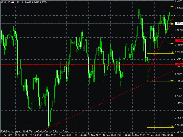
Task: Select the 1.46130 price axis label
Action: coord(179,132)
